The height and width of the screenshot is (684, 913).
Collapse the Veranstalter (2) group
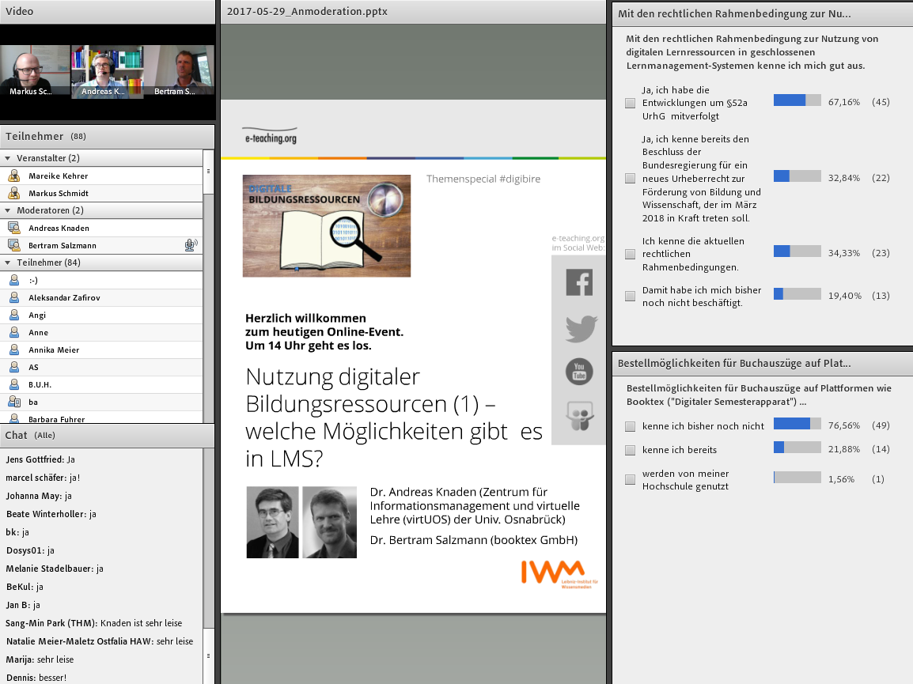8,158
